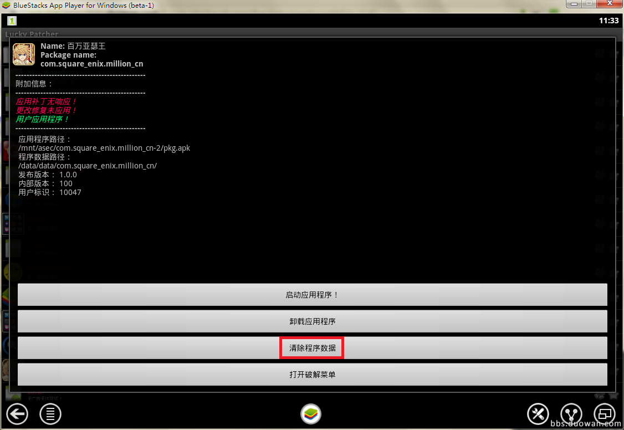624x430 pixels.
Task: Click the red text 更改修复未应用！
Action: tap(46, 110)
